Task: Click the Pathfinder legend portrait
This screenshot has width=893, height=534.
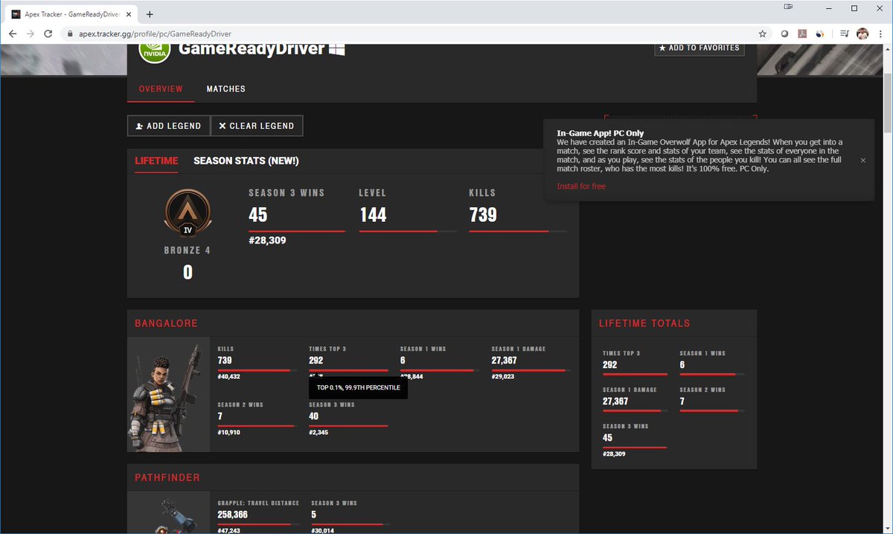Action: coord(169,512)
